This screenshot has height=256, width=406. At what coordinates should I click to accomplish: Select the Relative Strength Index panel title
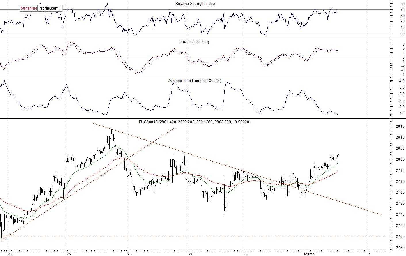[x=195, y=4]
